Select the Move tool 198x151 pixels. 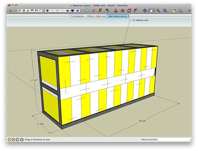(122, 11)
